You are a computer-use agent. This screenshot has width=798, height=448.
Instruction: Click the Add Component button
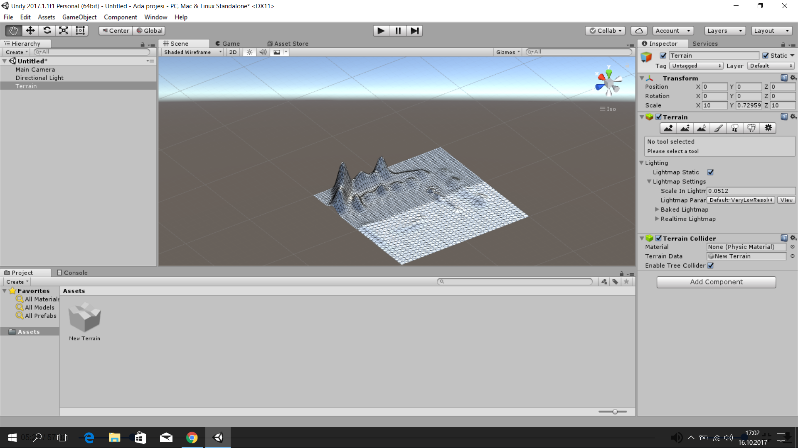716,282
